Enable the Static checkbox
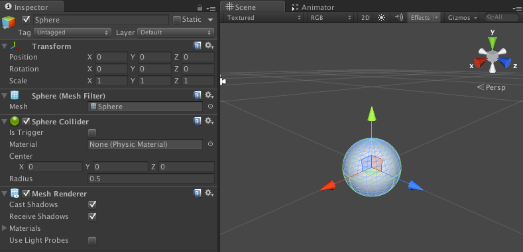This screenshot has height=252, width=523. 177,20
